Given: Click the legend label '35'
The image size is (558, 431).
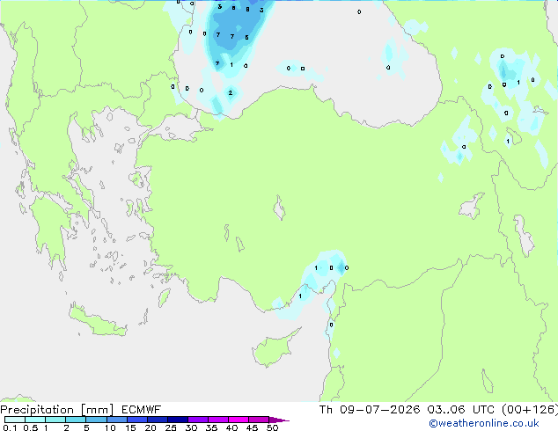Looking at the screenshot, I should pyautogui.click(x=211, y=427).
